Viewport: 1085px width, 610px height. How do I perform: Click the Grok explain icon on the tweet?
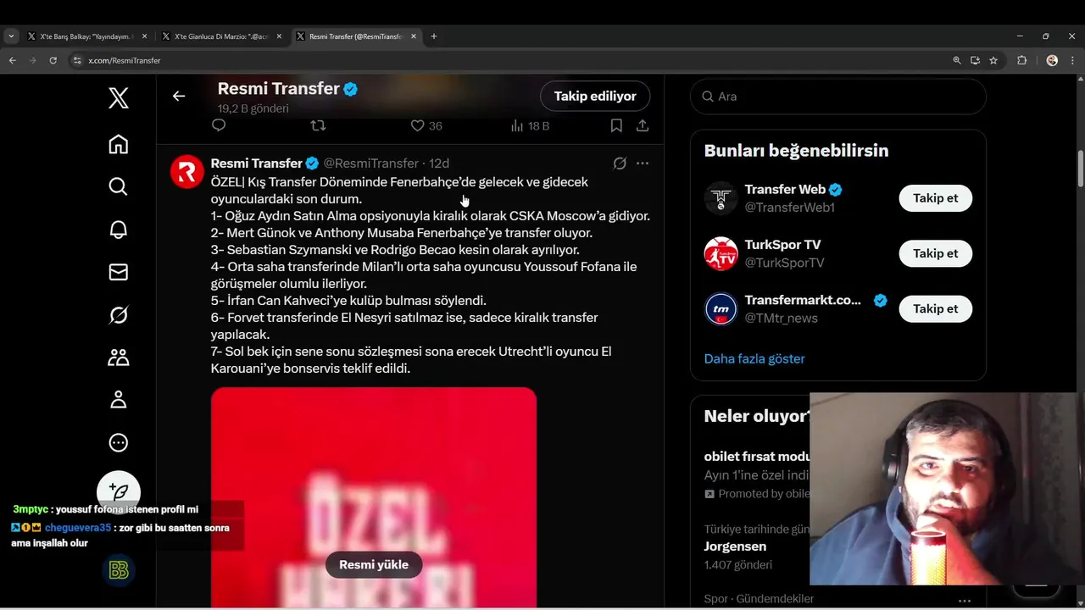[x=620, y=164]
